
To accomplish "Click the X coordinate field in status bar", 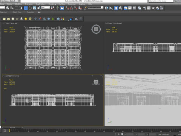I will [130, 134].
